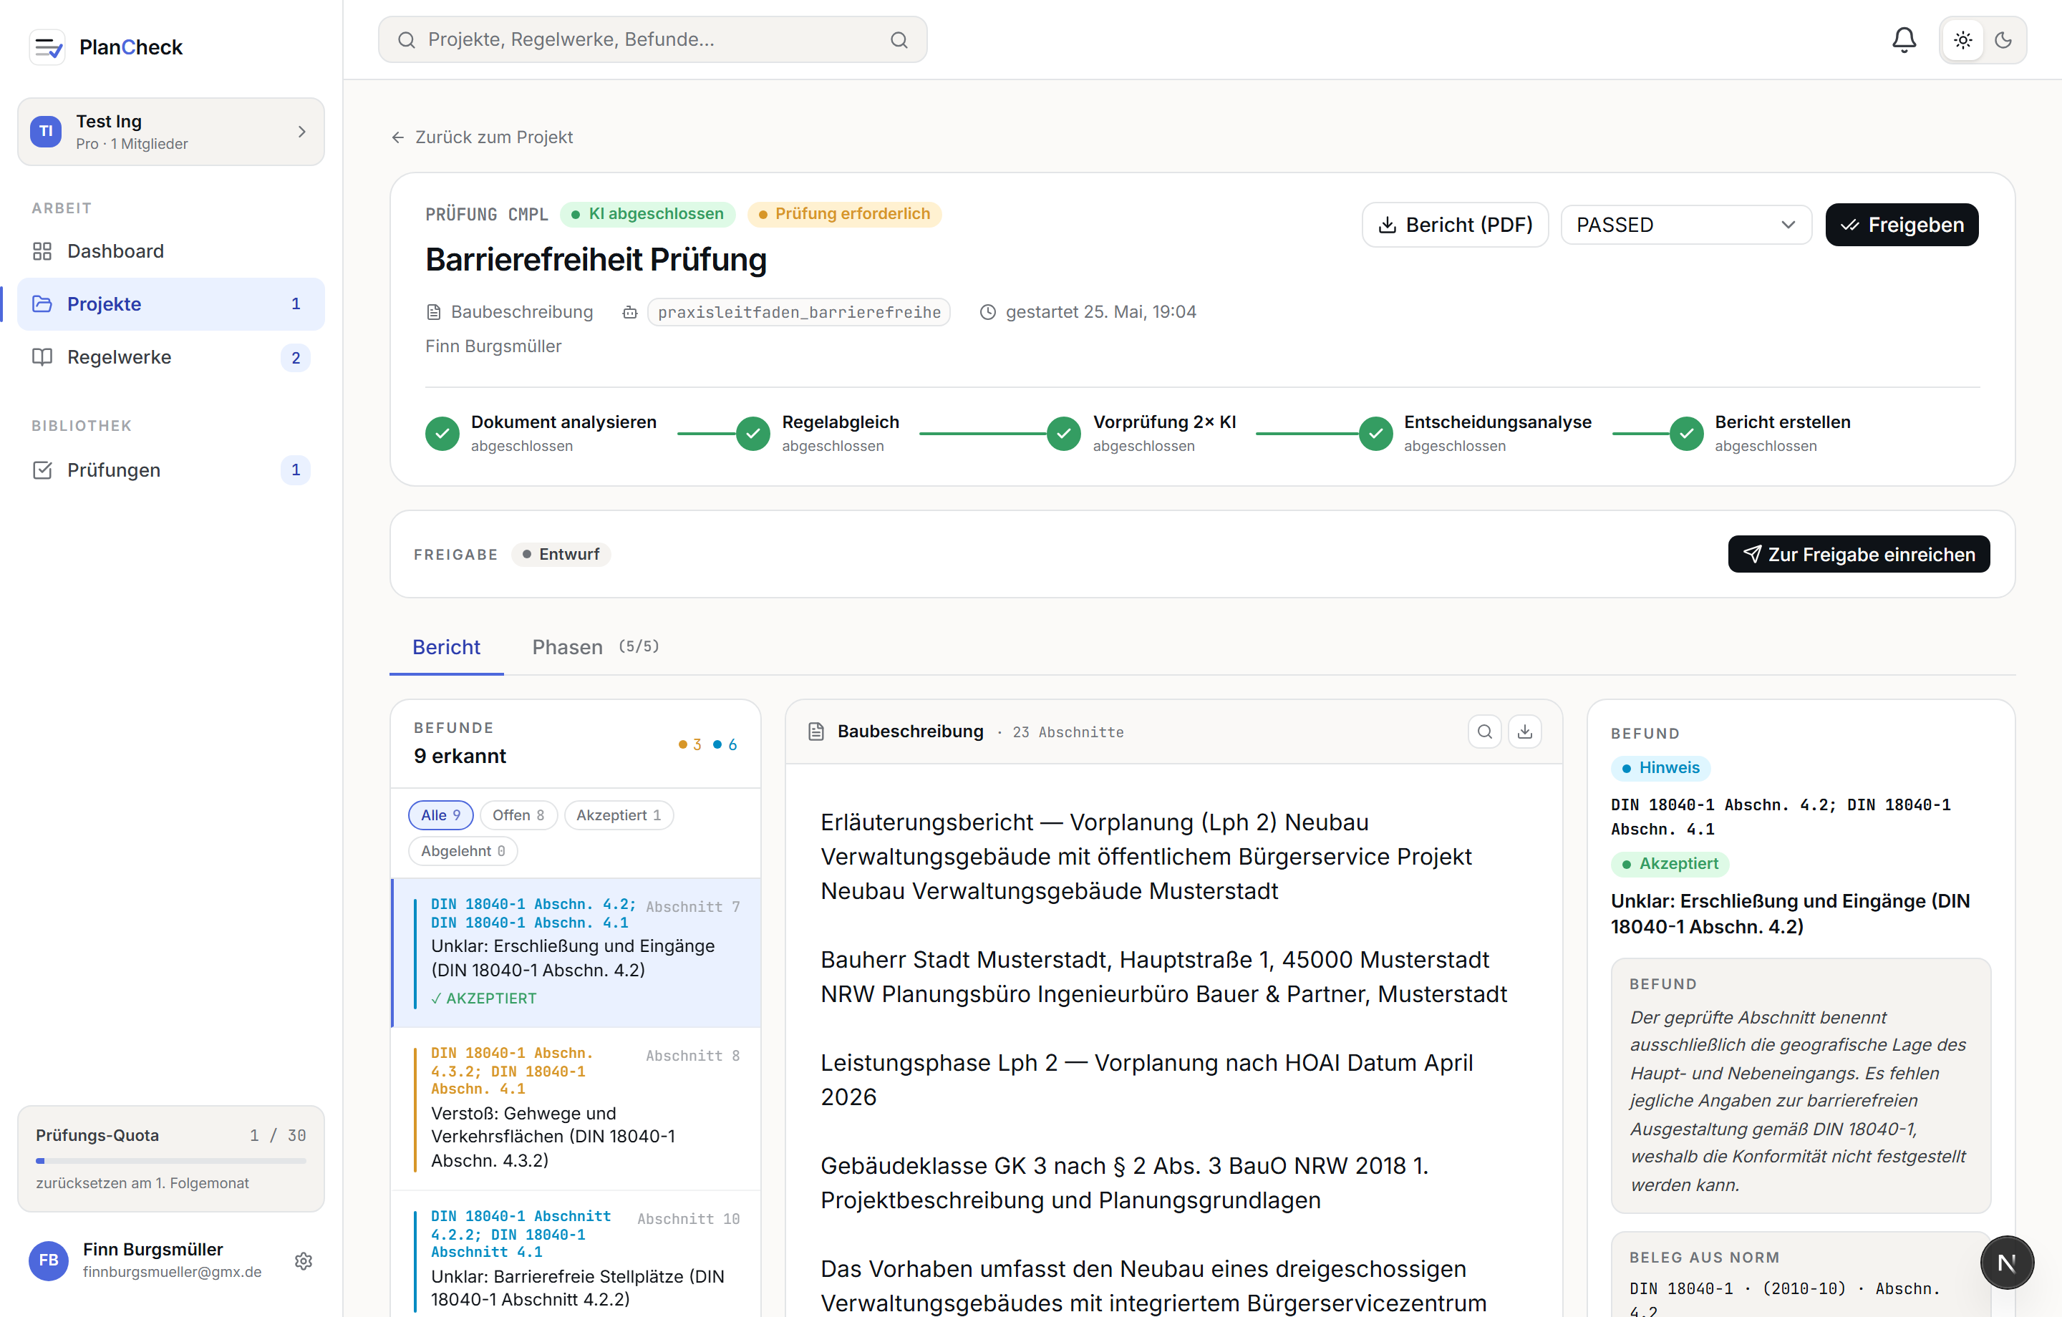Click the Hinweis severity badge

[1660, 767]
